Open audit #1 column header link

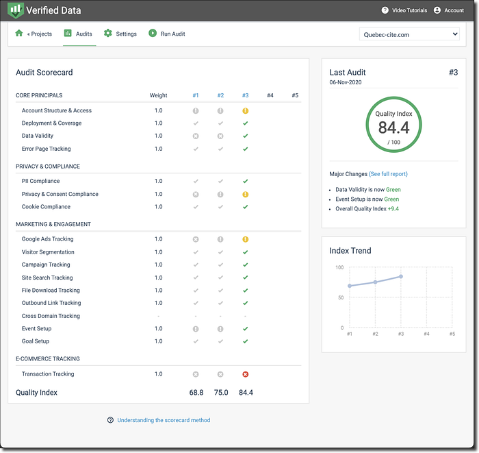coord(196,95)
